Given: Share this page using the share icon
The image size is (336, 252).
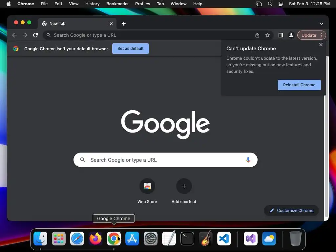Looking at the screenshot, I should (257, 35).
